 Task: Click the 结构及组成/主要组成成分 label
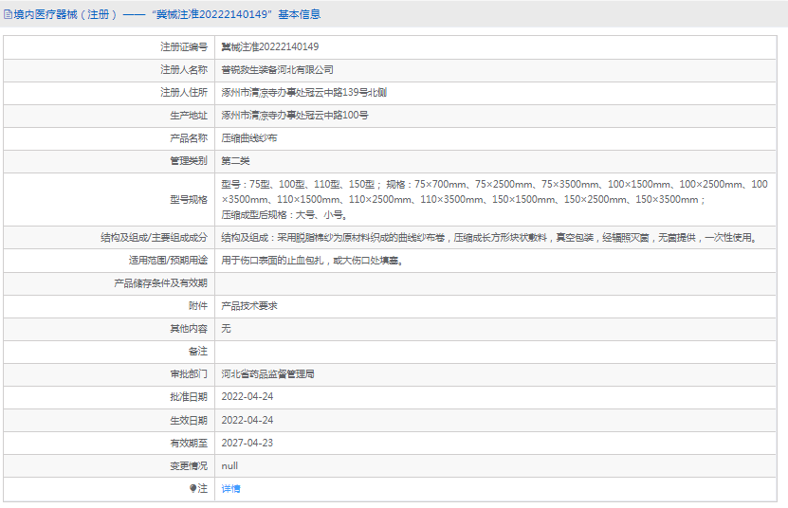pyautogui.click(x=154, y=238)
